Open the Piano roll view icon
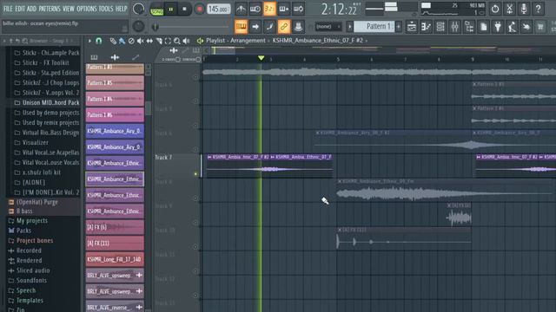556x312 pixels. click(x=426, y=27)
